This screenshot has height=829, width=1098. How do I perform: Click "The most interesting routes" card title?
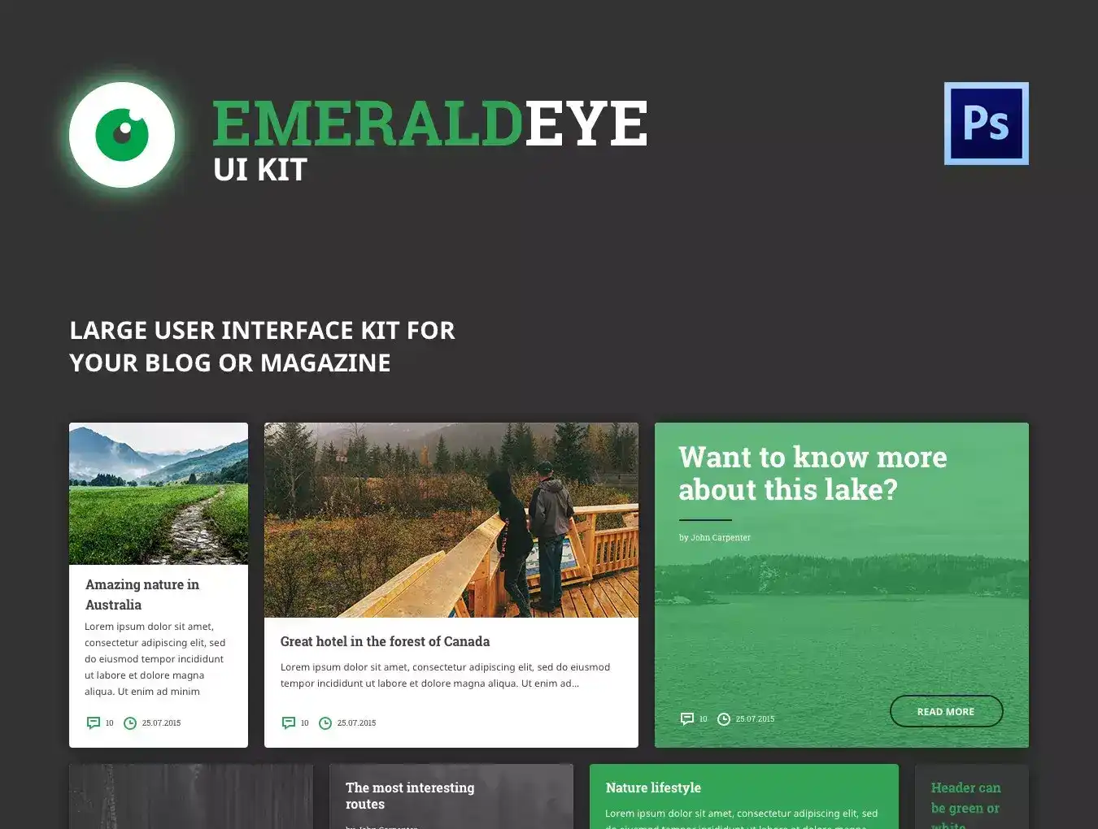point(410,796)
